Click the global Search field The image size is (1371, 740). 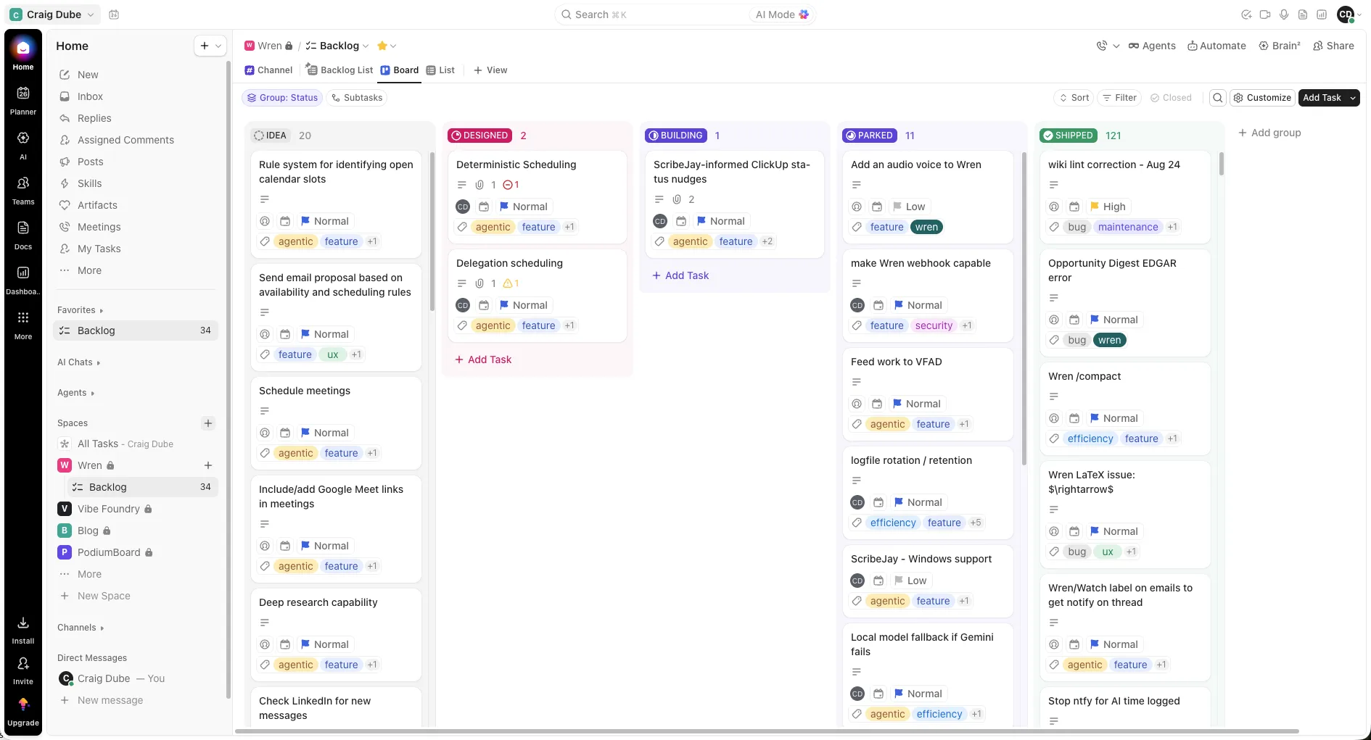tap(653, 14)
